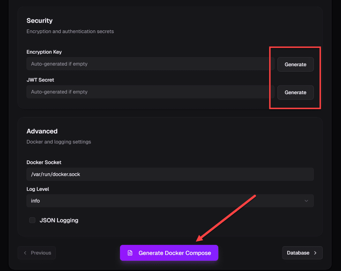Generate a JWT Secret

point(295,92)
